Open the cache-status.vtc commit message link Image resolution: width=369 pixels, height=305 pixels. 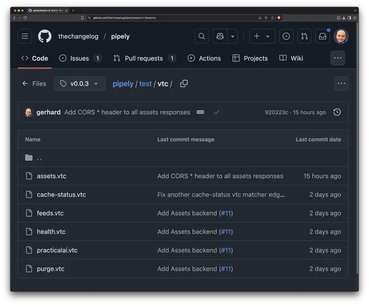221,194
